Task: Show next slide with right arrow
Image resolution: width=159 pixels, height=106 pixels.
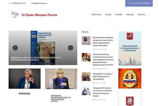Action: (x=70, y=48)
